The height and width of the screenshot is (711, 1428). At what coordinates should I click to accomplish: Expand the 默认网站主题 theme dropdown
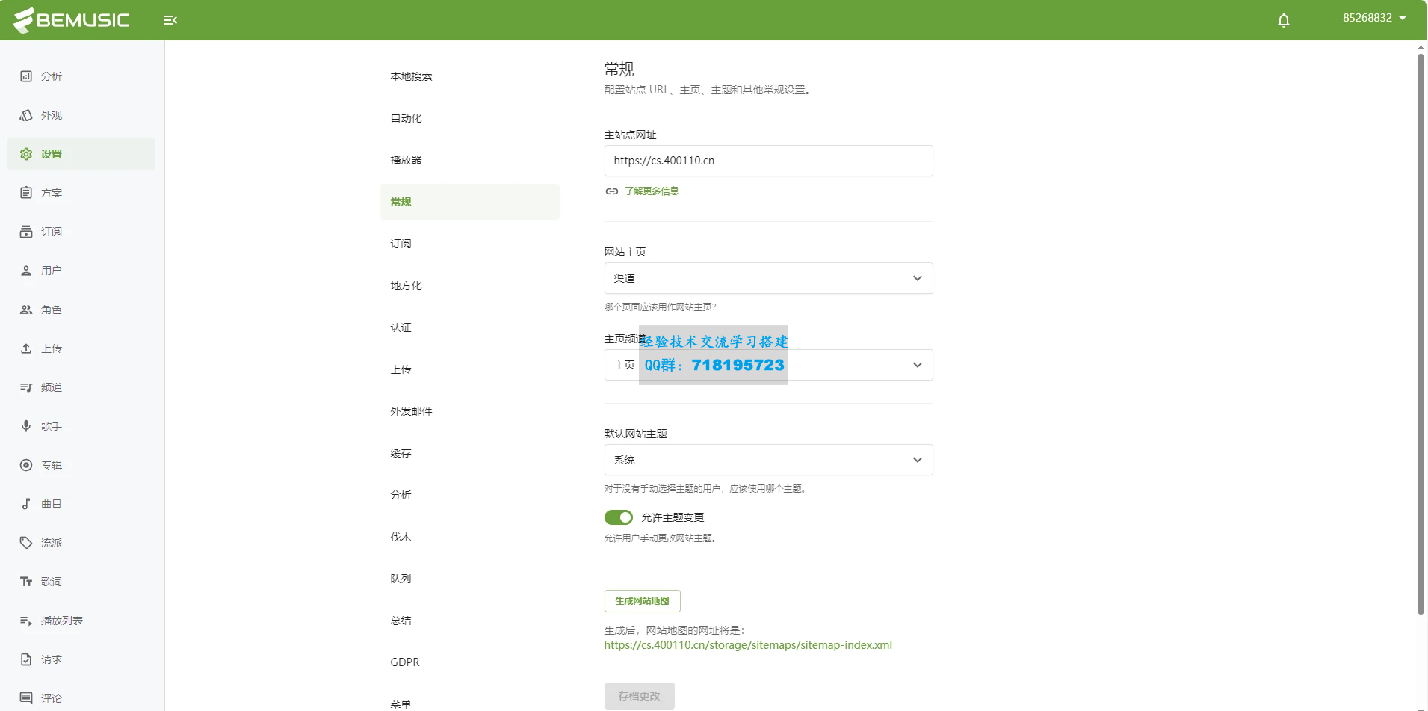[x=768, y=459]
